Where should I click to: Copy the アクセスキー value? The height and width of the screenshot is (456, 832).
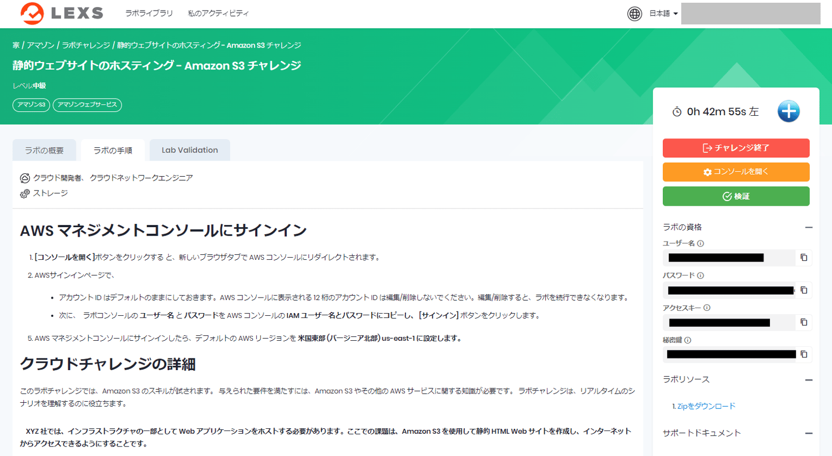(804, 322)
